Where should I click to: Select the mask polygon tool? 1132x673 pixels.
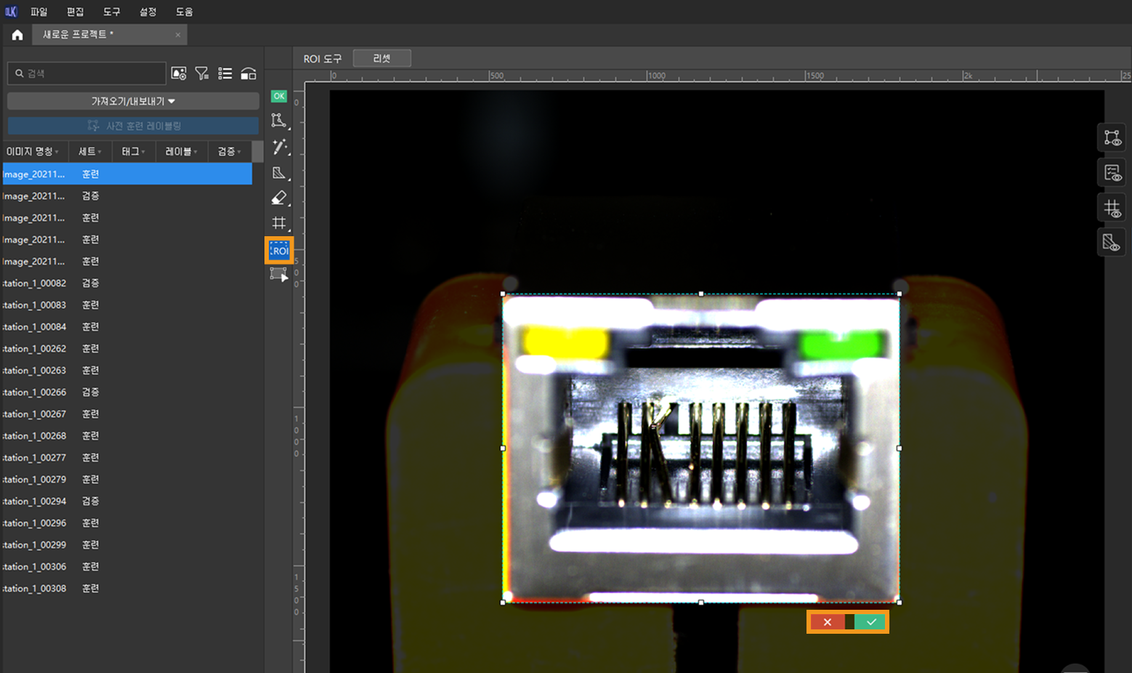pos(279,172)
